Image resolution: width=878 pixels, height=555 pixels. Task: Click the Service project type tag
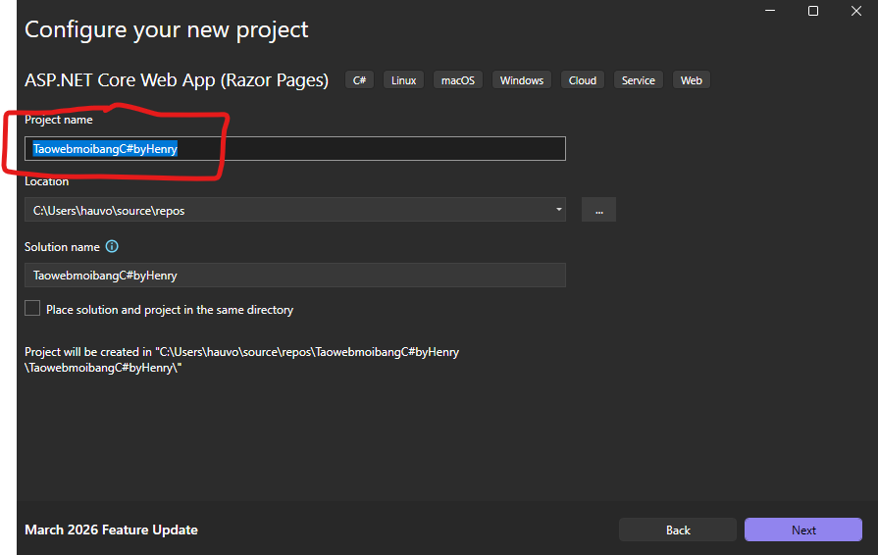coord(638,80)
